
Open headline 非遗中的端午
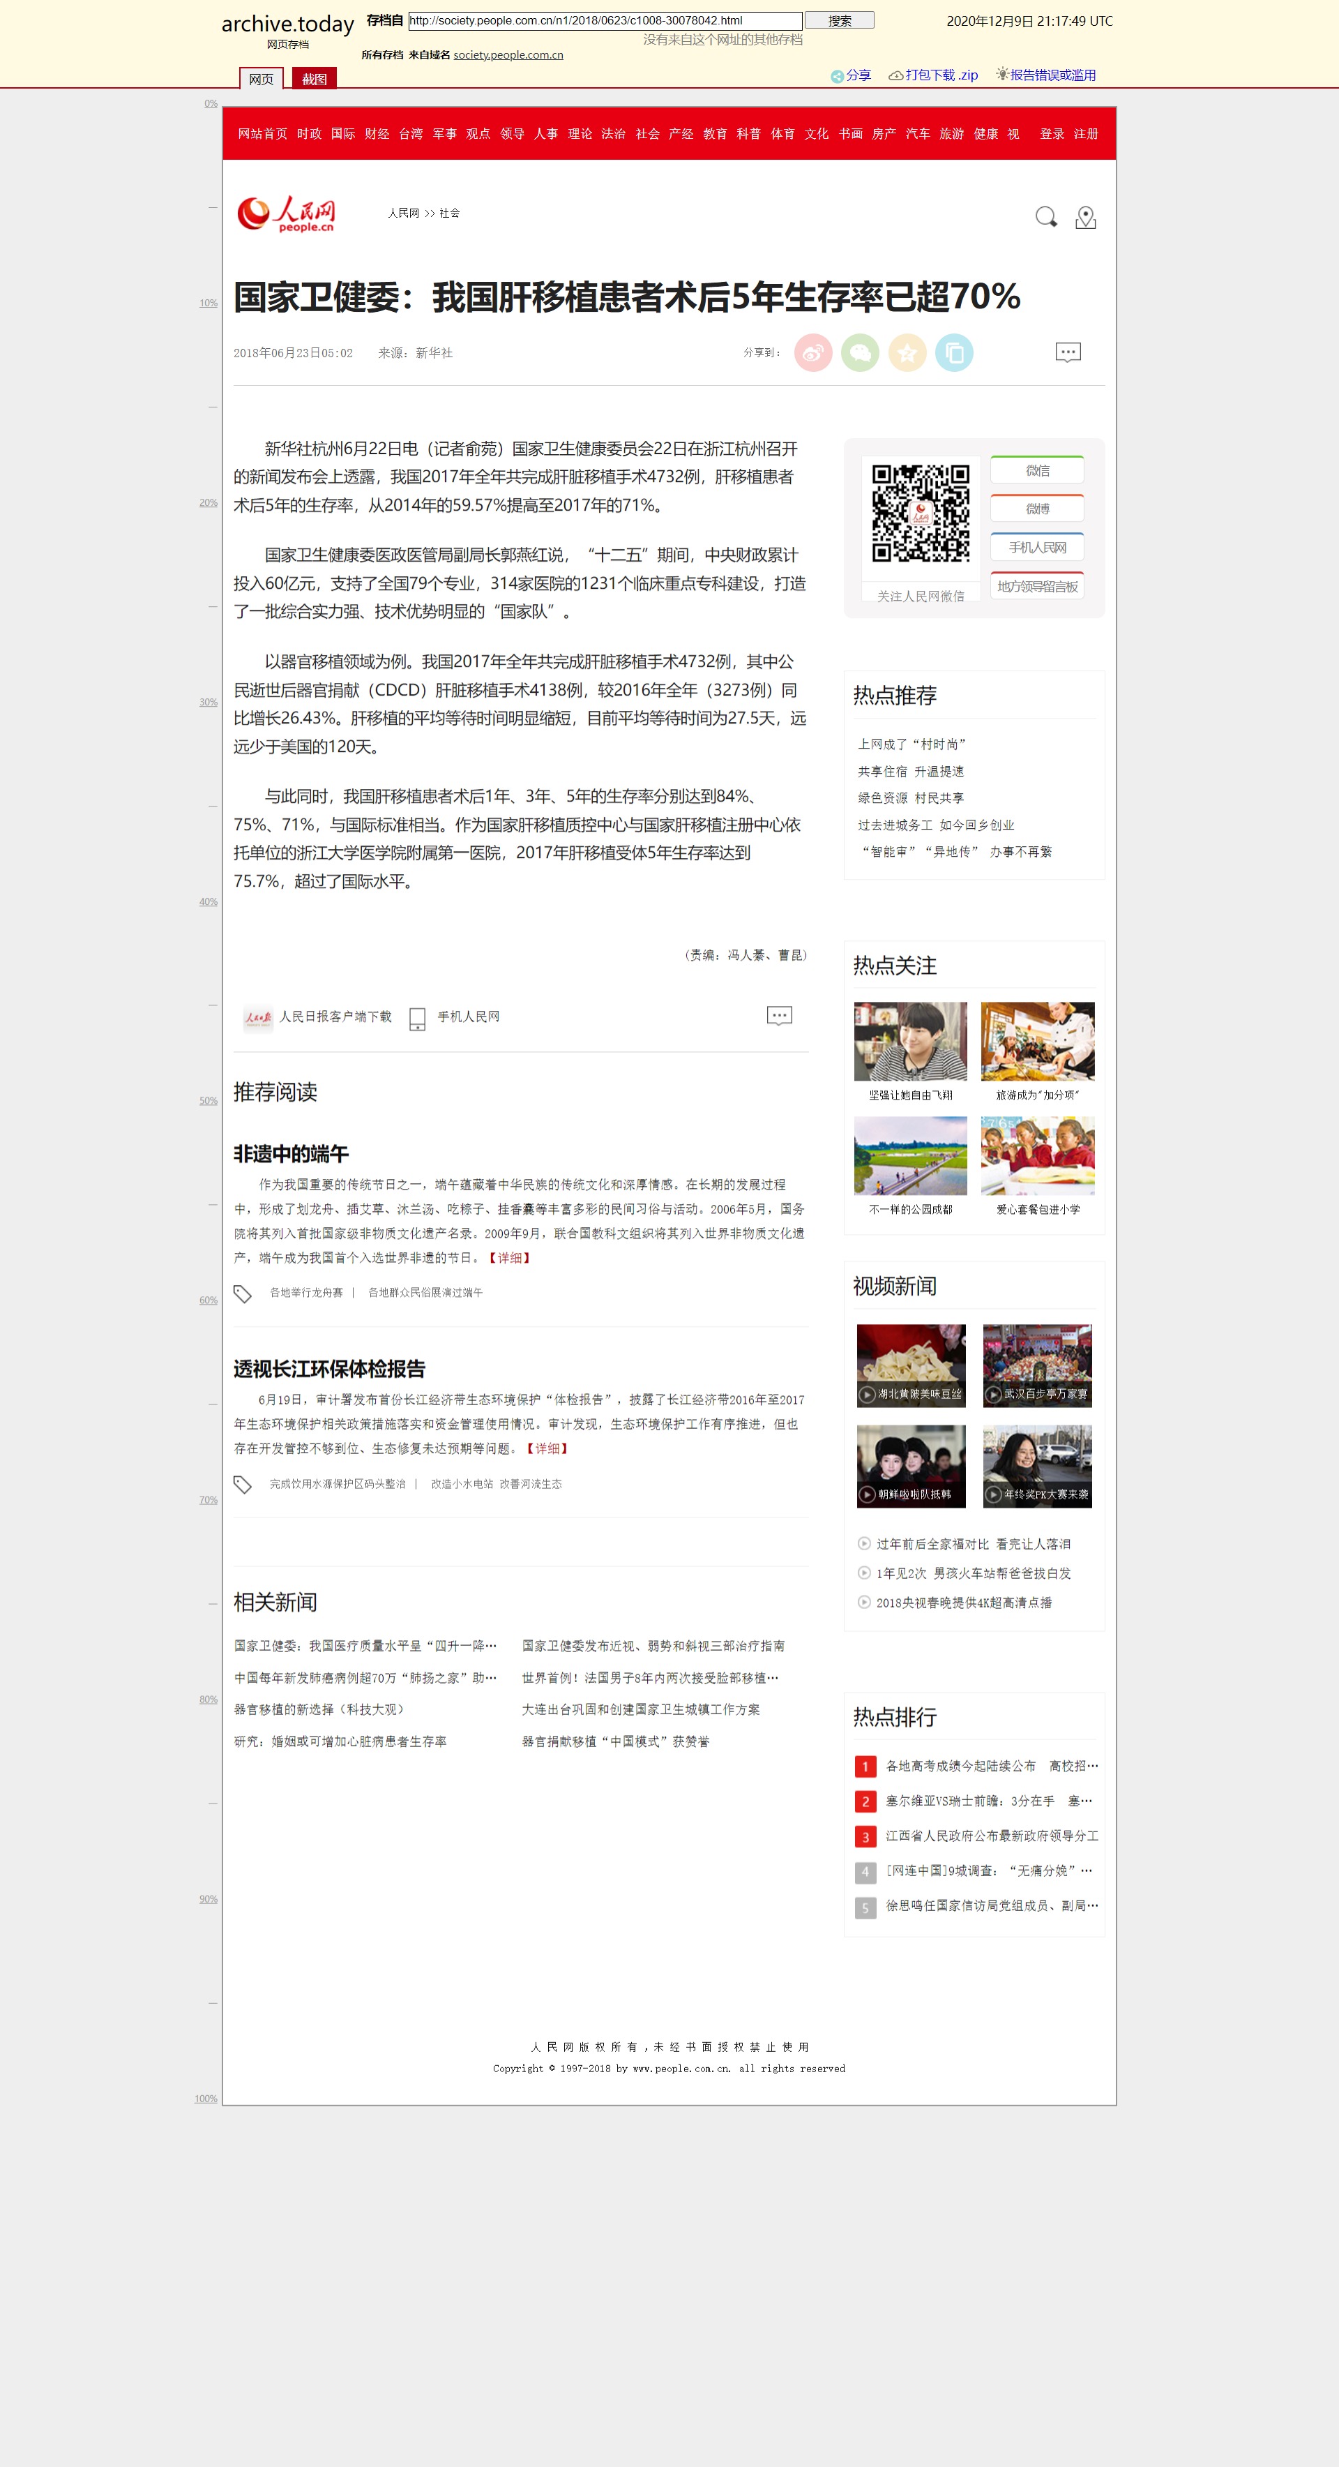291,1154
